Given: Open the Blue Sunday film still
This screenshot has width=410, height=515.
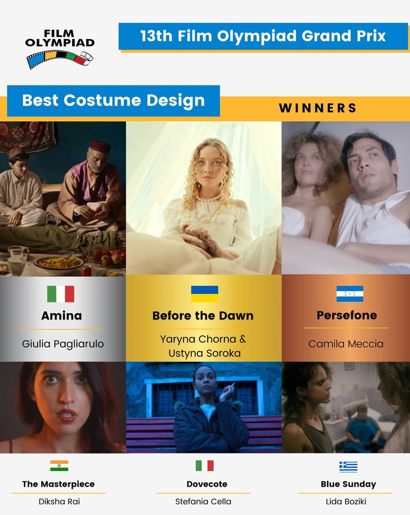Looking at the screenshot, I should (345, 407).
